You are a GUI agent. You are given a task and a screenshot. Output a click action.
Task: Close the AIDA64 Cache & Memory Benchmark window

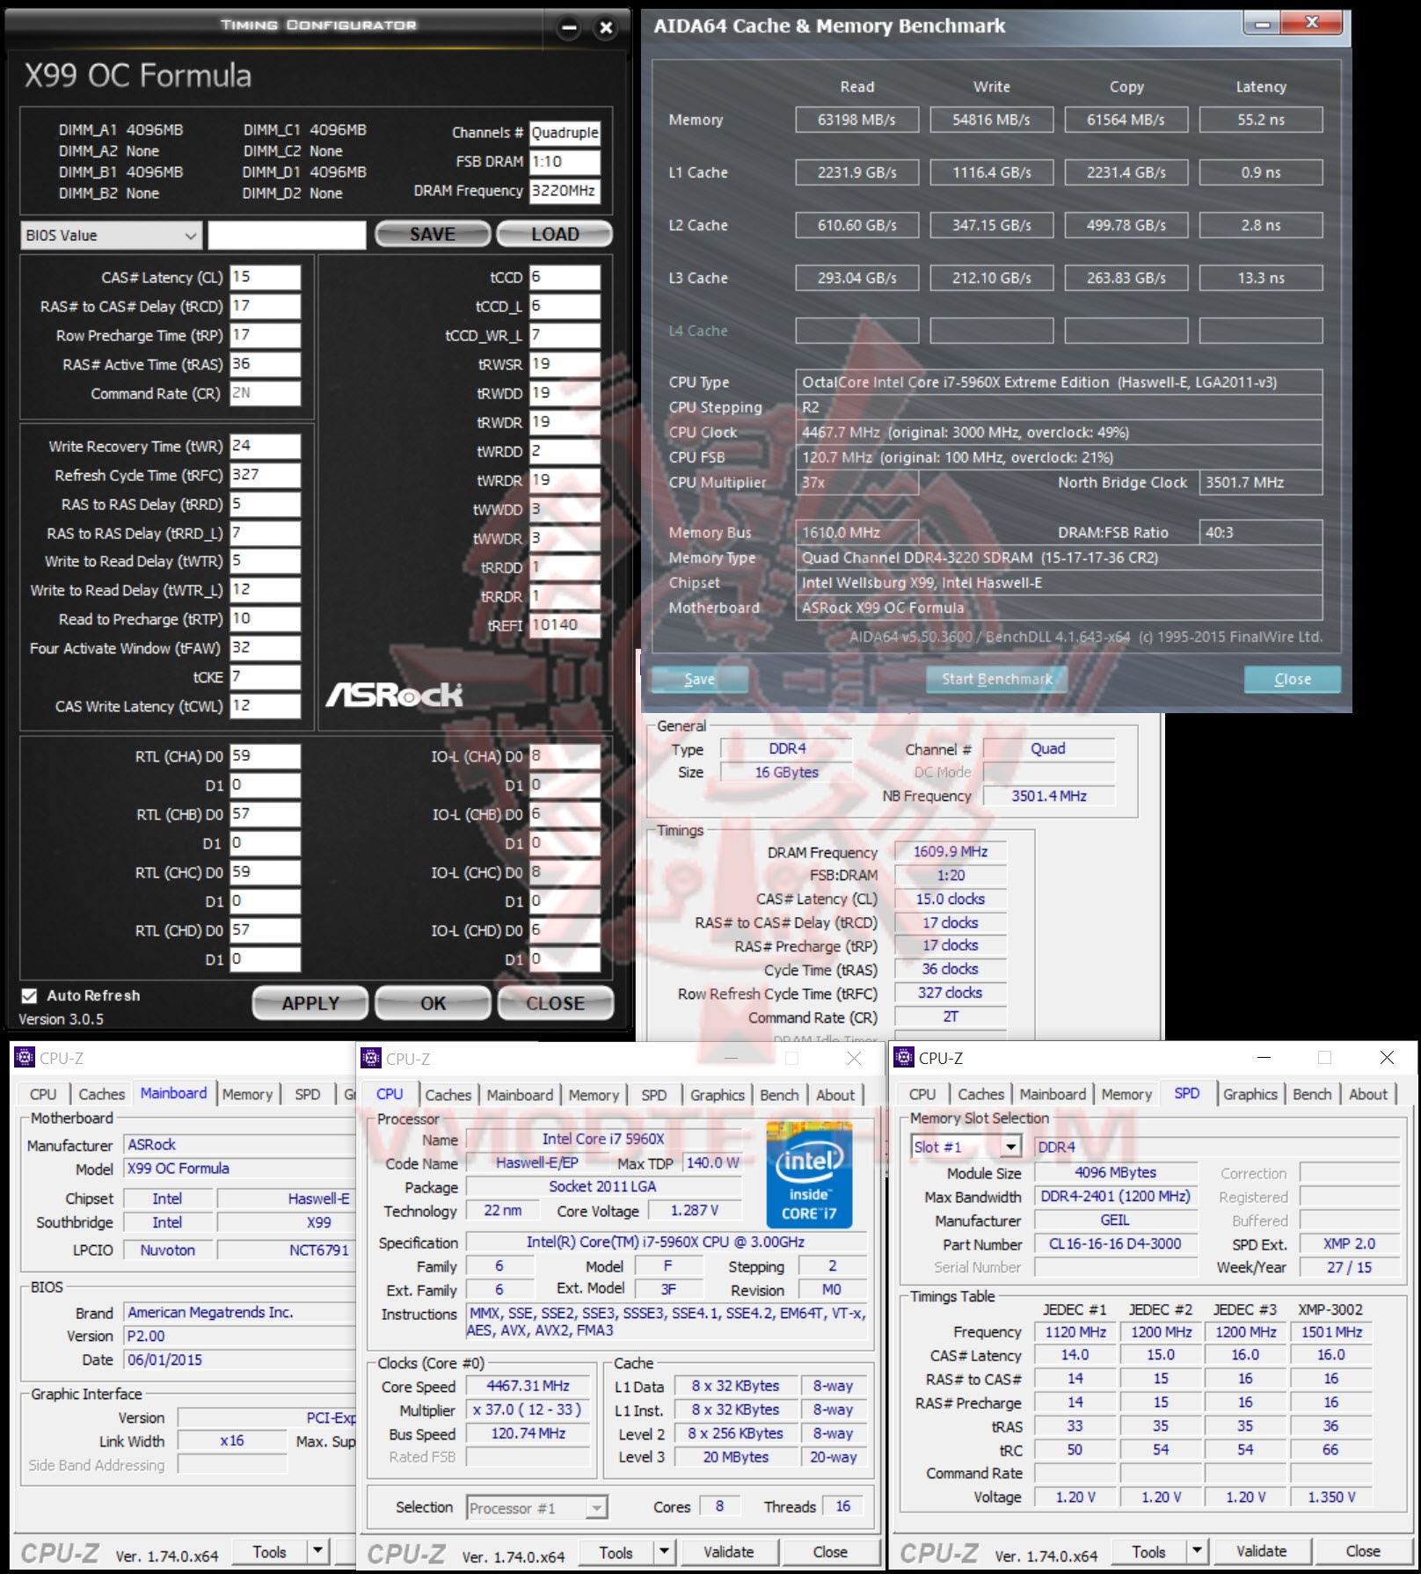(x=1312, y=24)
